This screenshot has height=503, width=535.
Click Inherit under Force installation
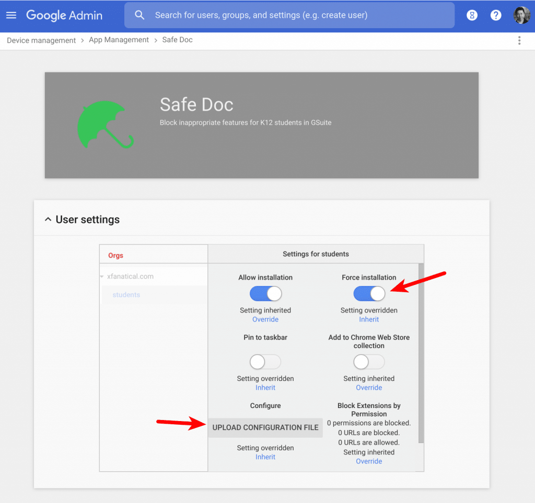point(369,319)
